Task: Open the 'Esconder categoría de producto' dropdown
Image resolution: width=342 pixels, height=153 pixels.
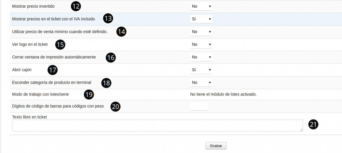Action: [201, 83]
